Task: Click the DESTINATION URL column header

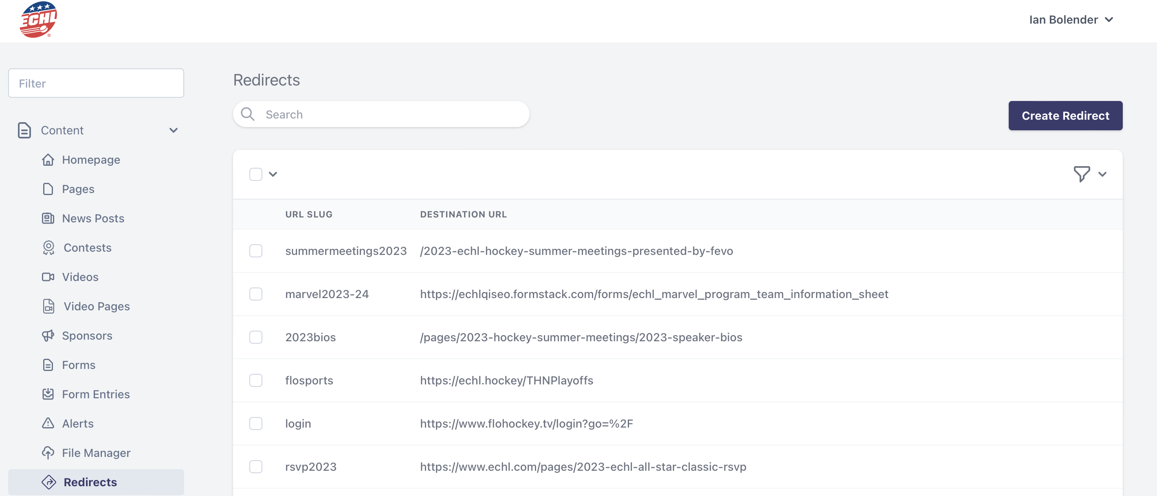Action: point(463,215)
